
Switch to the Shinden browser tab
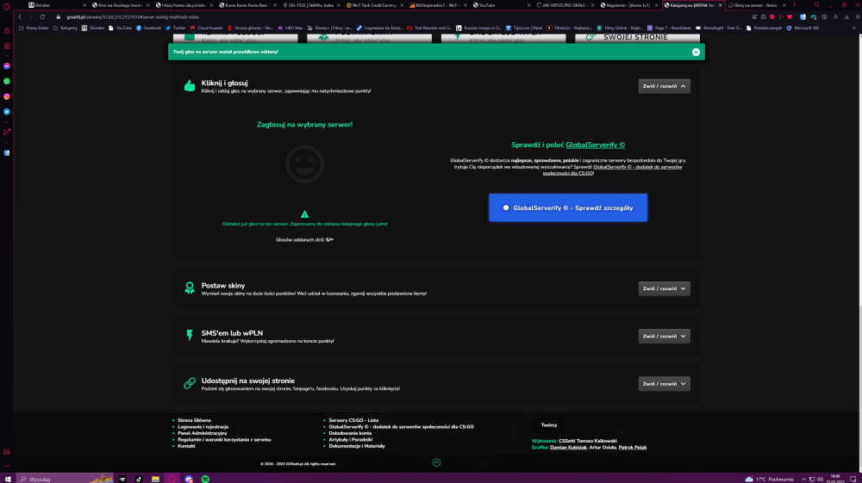[55, 5]
